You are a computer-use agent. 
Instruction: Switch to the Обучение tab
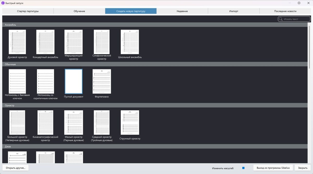79,11
